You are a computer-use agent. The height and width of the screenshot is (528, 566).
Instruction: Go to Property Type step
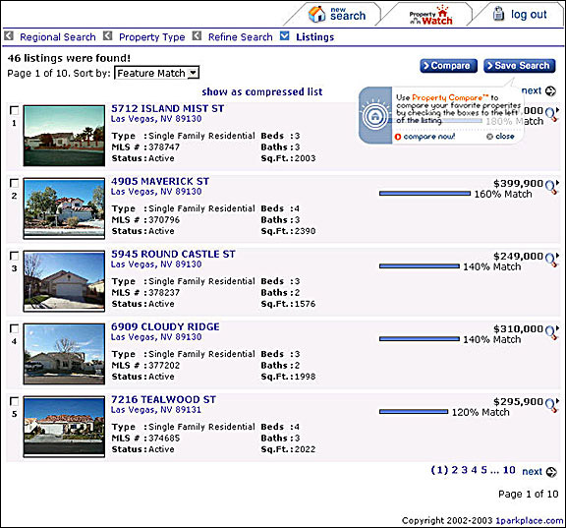(x=152, y=36)
